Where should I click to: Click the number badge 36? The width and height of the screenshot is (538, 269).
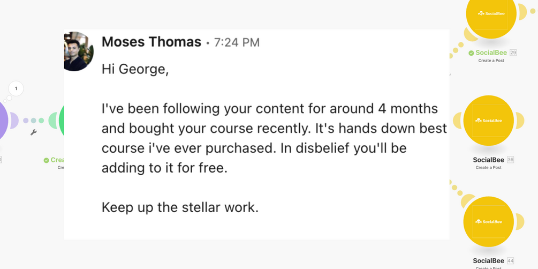click(510, 160)
